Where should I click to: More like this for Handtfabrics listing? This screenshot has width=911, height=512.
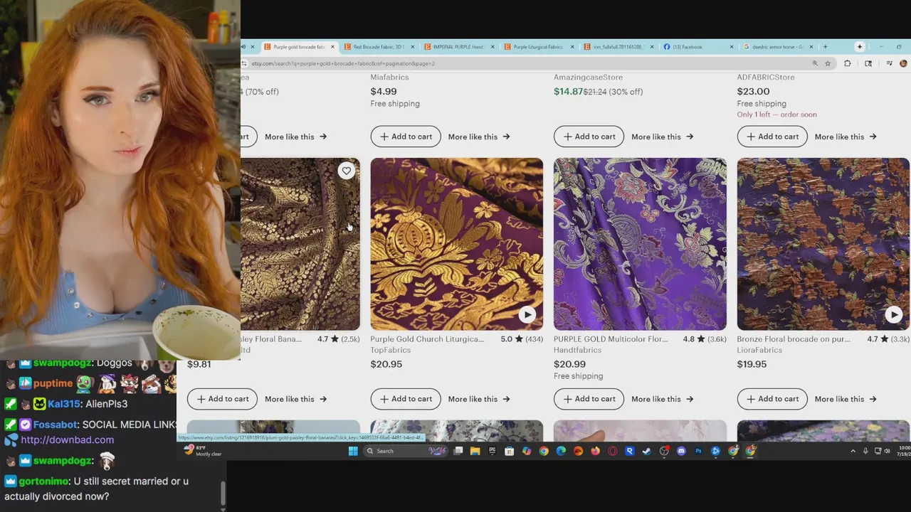[663, 399]
